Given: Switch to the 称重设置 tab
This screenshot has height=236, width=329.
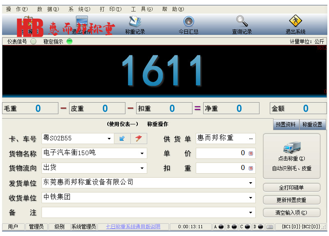Looking at the screenshot, I should pyautogui.click(x=312, y=124).
